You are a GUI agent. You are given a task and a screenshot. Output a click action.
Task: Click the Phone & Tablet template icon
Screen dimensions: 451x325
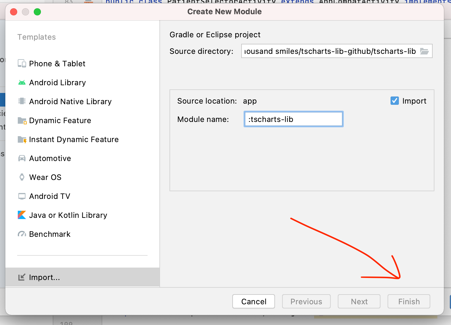pyautogui.click(x=22, y=64)
